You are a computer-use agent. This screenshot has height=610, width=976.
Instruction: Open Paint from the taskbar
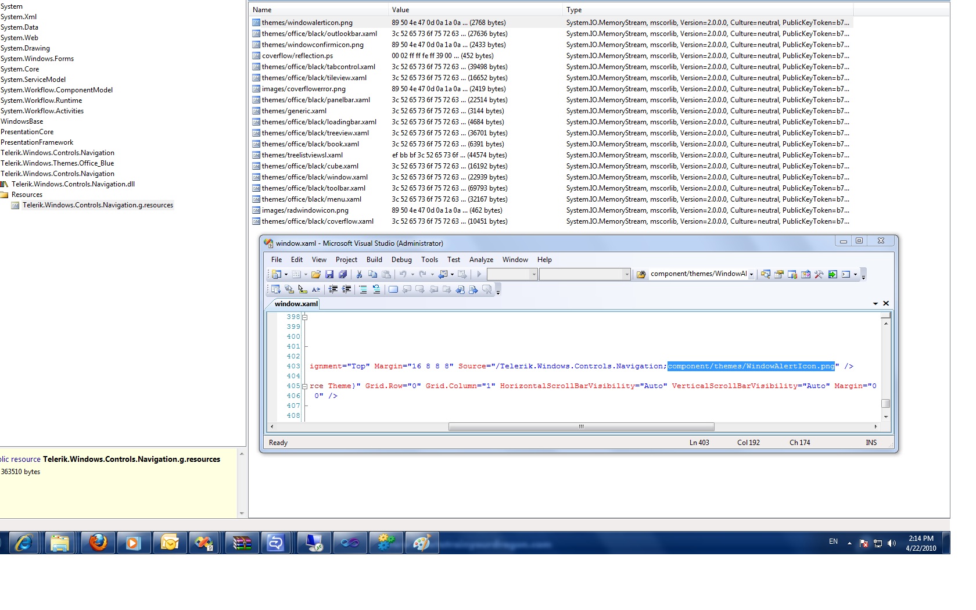click(x=422, y=543)
